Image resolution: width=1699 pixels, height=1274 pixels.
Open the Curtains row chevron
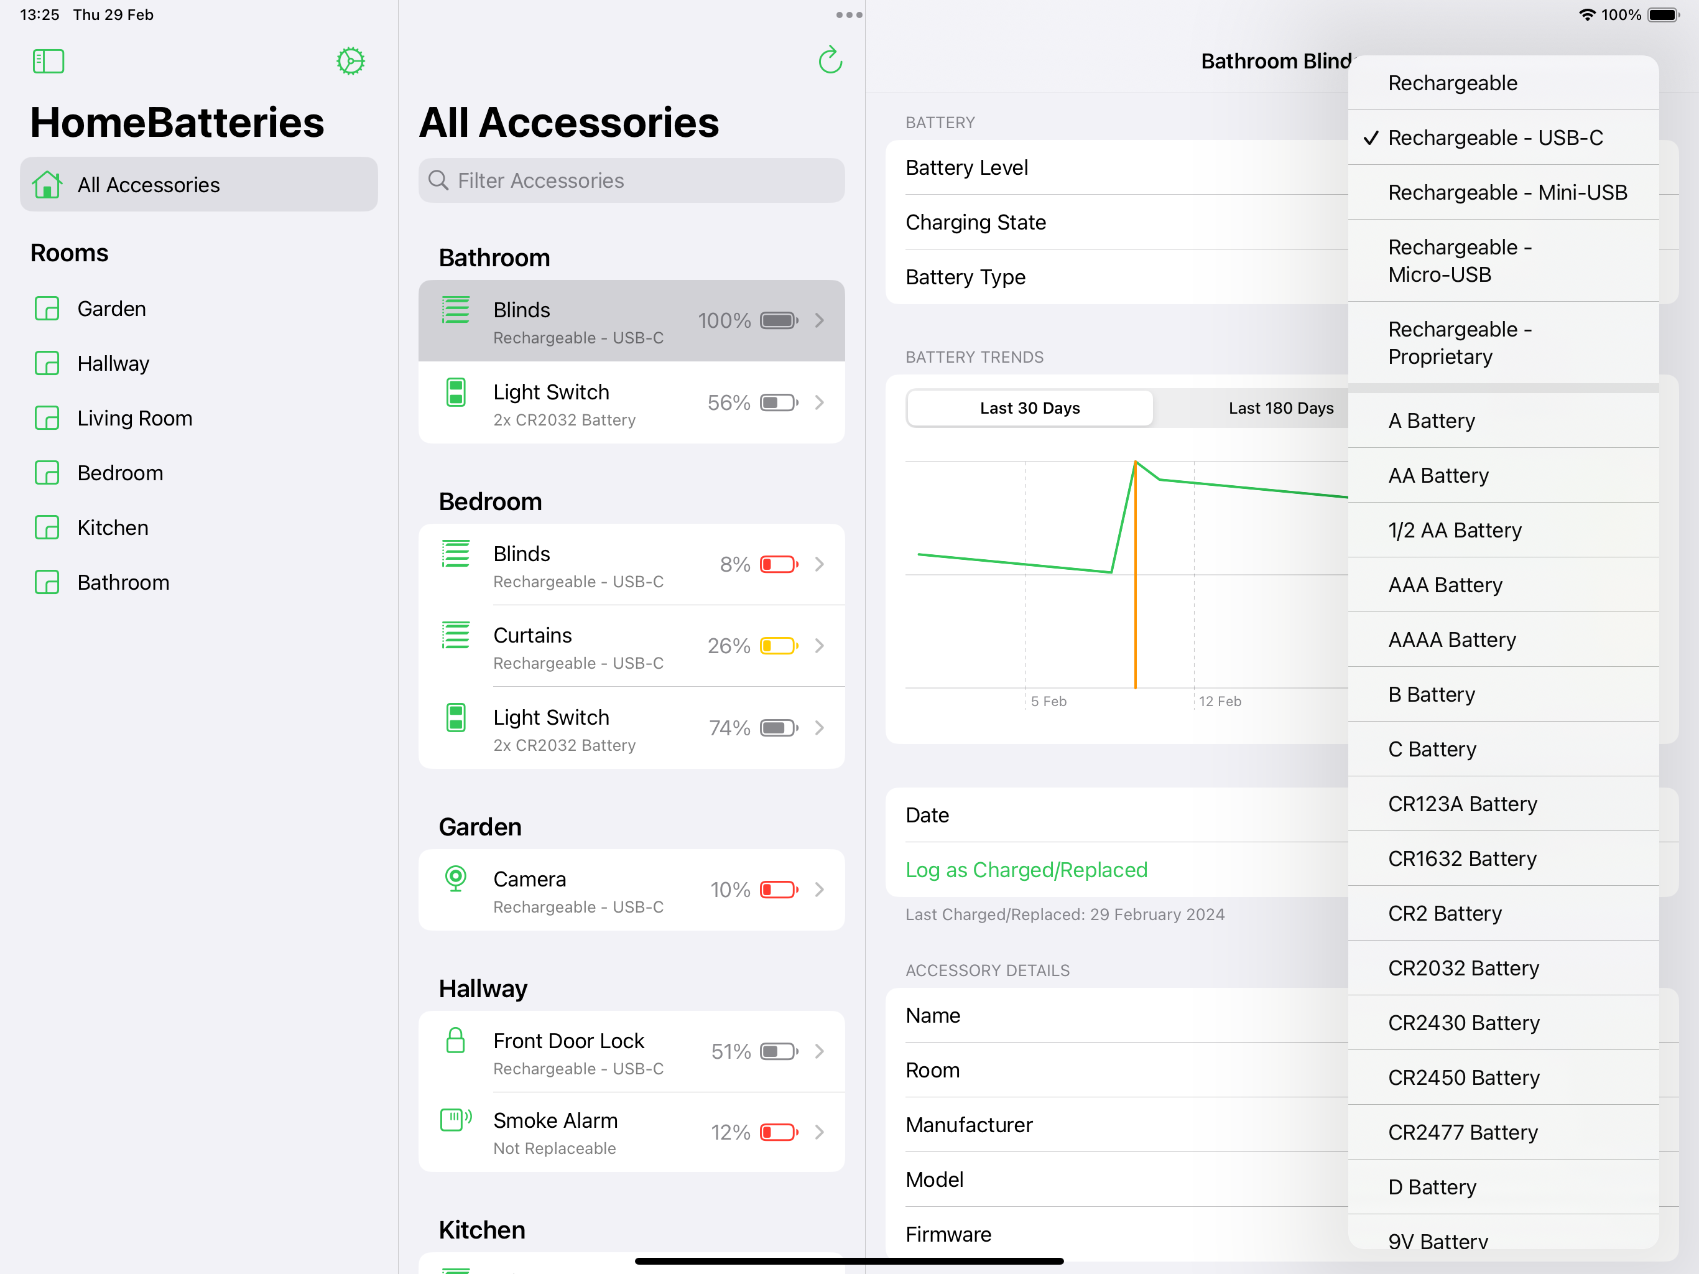820,646
